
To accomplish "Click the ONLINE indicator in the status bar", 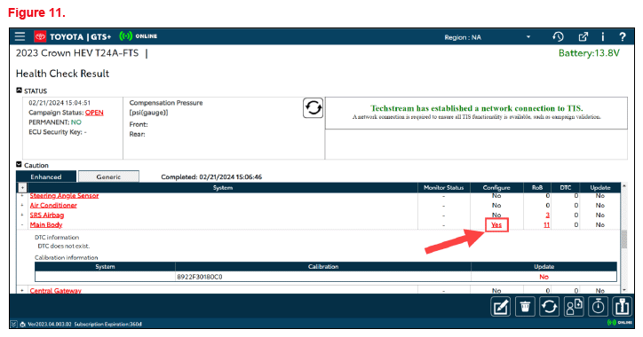I will (x=619, y=323).
